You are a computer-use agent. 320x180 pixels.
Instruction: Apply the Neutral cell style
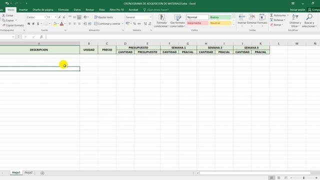pyautogui.click(x=220, y=23)
